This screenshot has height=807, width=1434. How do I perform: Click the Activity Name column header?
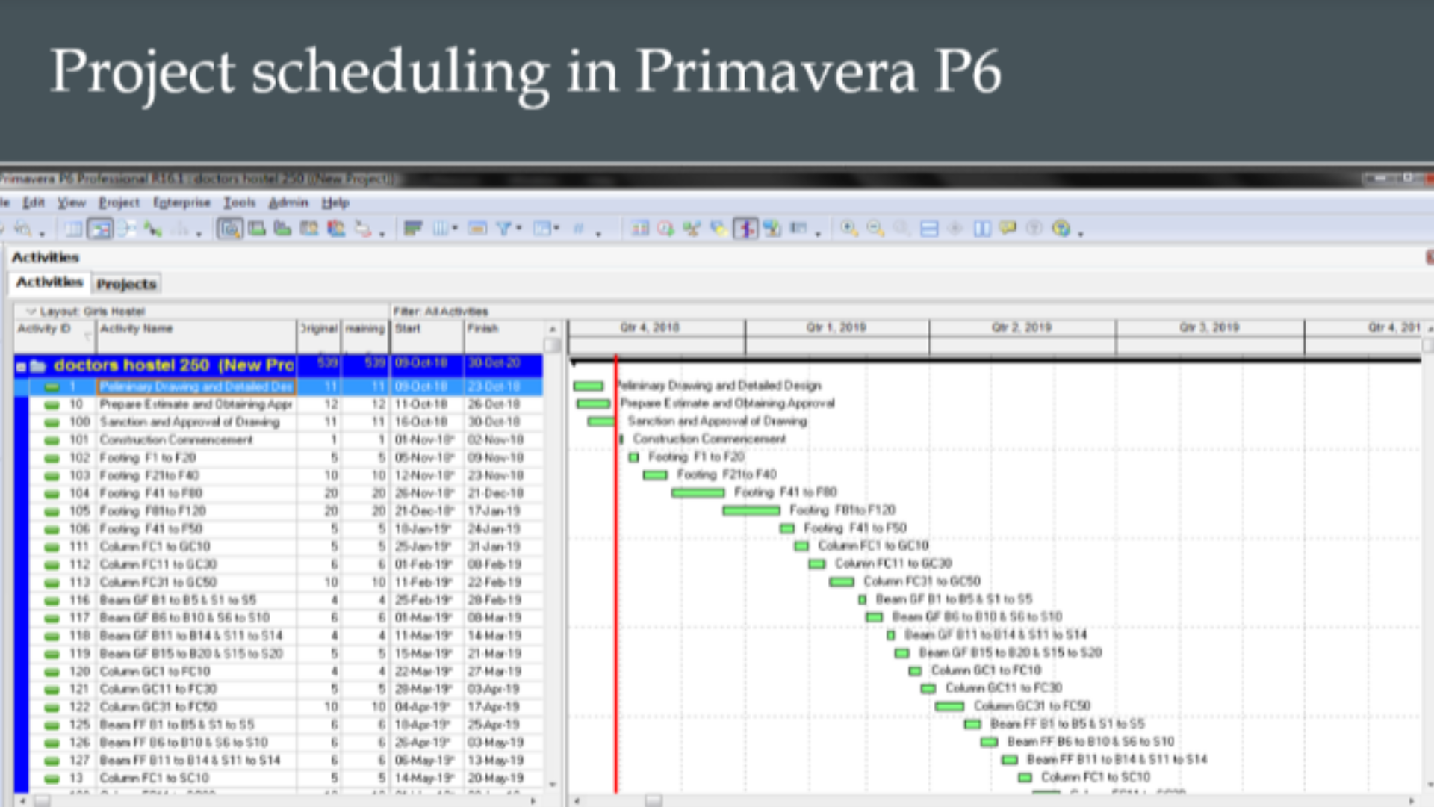(x=136, y=329)
